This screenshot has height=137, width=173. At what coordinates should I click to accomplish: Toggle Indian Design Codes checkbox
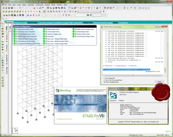point(46,29)
